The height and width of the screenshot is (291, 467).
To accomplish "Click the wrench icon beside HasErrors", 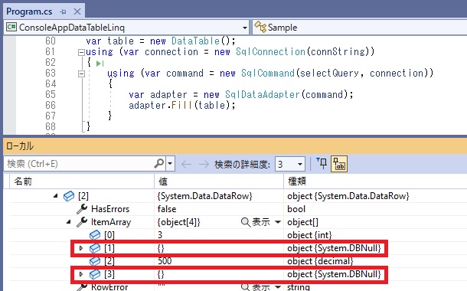I will [x=82, y=209].
